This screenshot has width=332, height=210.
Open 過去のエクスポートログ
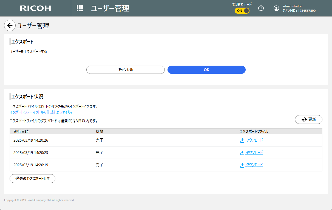tap(32, 179)
